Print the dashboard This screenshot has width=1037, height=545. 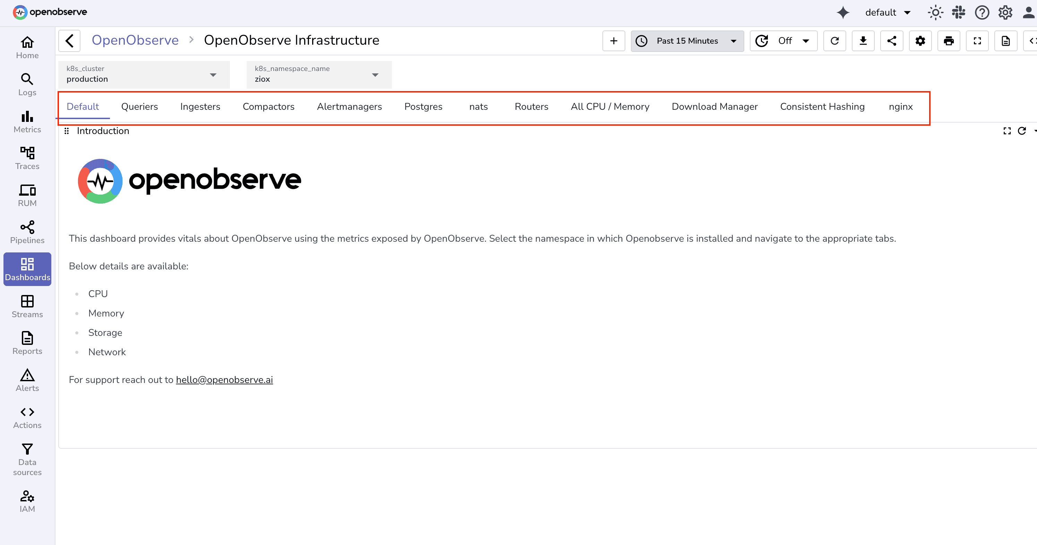click(949, 41)
